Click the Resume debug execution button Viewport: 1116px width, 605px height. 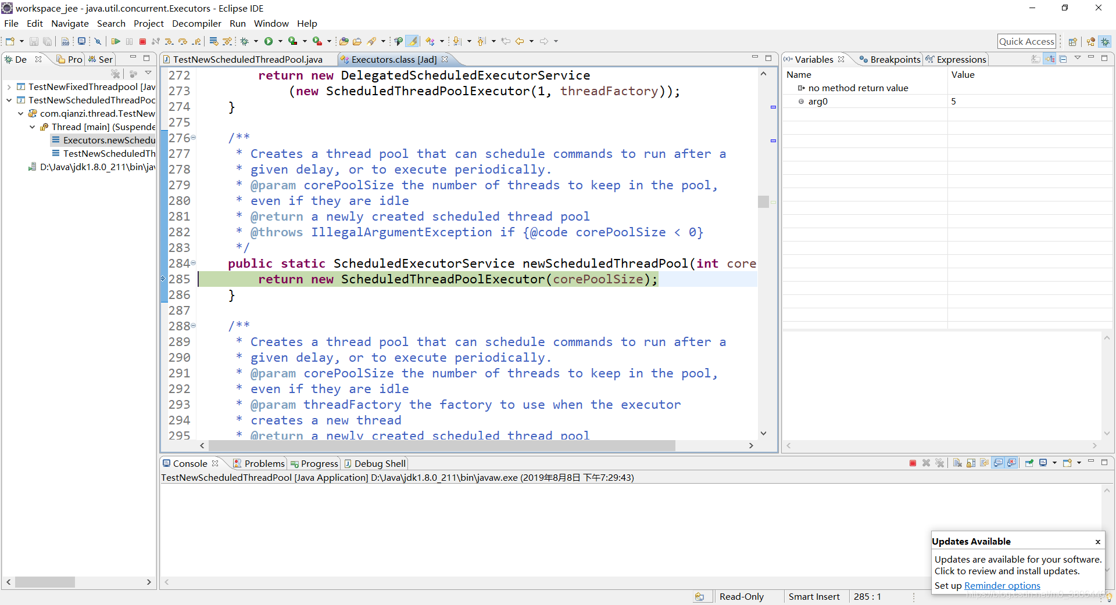(116, 41)
